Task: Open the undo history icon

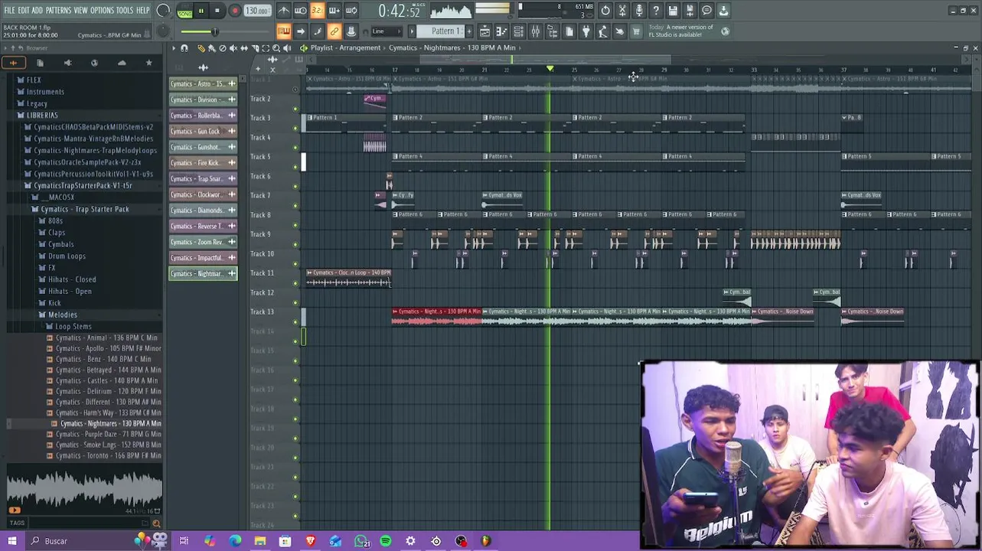Action: pyautogui.click(x=605, y=11)
